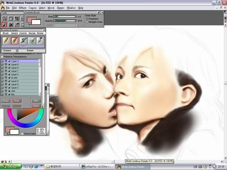
Task: Open the Painter app icon in the menu bar
Action: pos(3,8)
